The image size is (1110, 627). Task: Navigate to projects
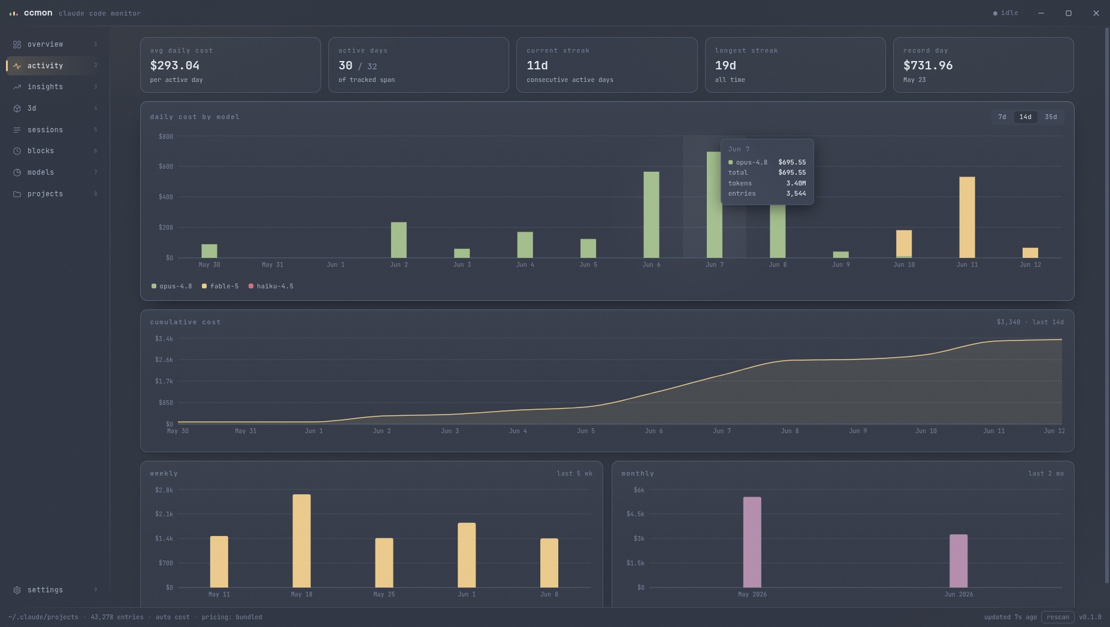point(55,194)
